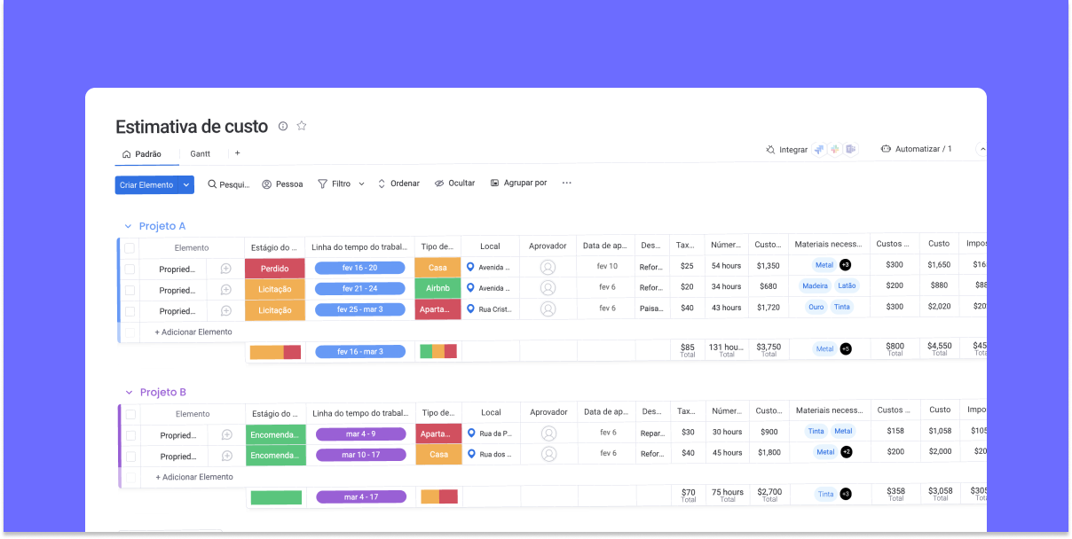Screen dimensions: 1072x539
Task: Click the red Perdido status cell
Action: [274, 268]
